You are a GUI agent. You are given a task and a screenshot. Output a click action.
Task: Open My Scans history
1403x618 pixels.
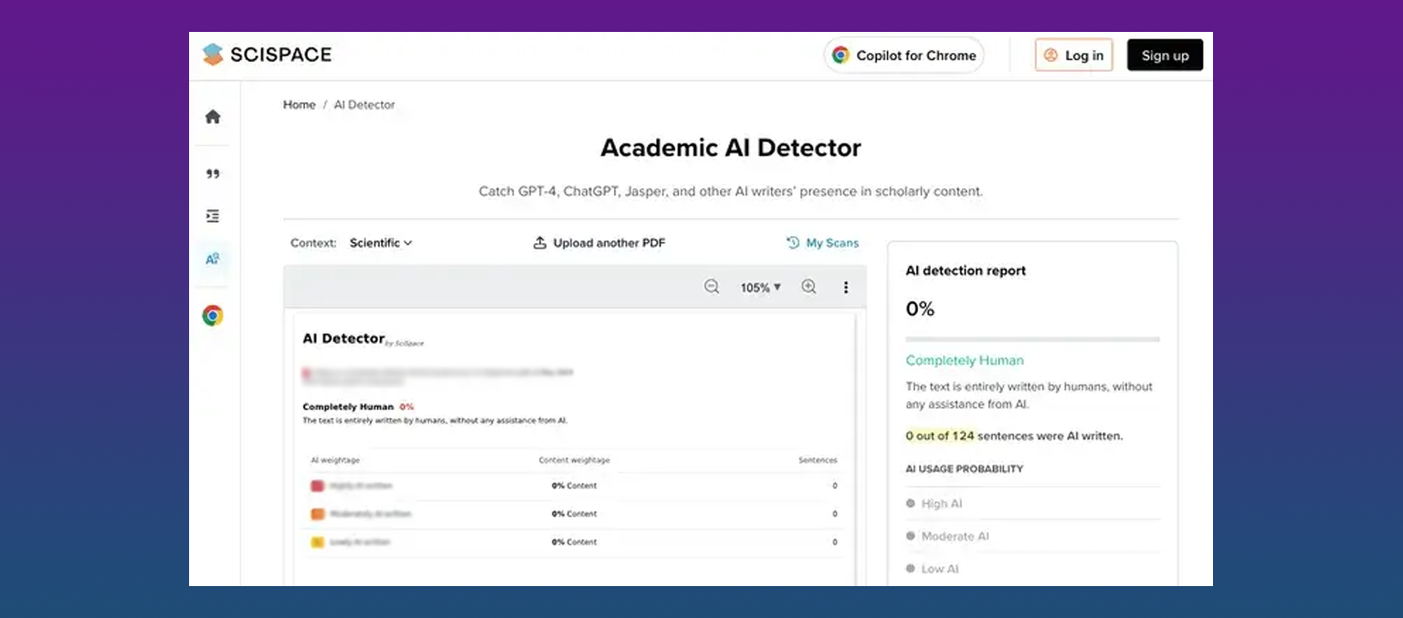point(822,243)
